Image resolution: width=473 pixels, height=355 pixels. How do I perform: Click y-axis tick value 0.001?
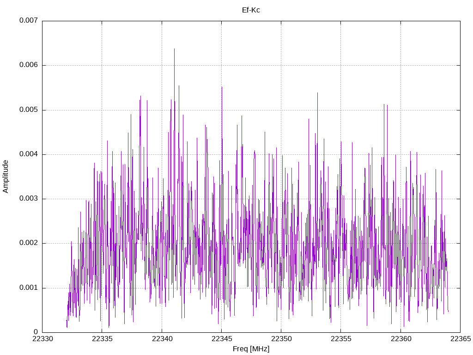(x=29, y=288)
